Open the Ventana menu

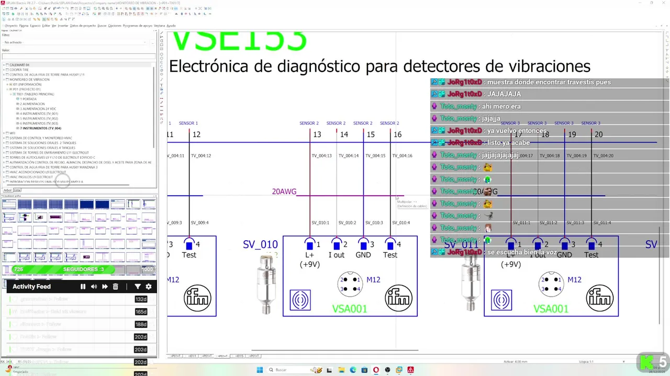[x=159, y=26]
